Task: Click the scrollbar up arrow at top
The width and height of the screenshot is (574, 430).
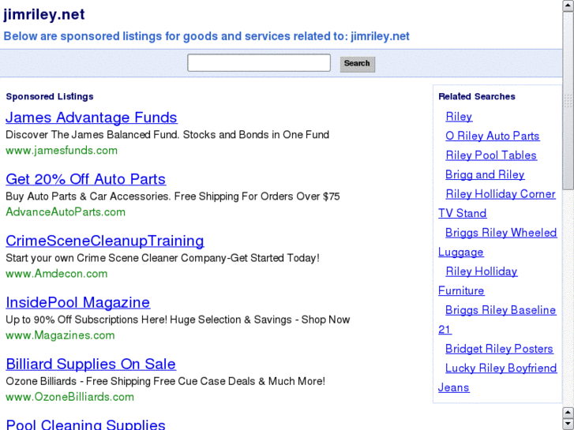Action: [568, 6]
